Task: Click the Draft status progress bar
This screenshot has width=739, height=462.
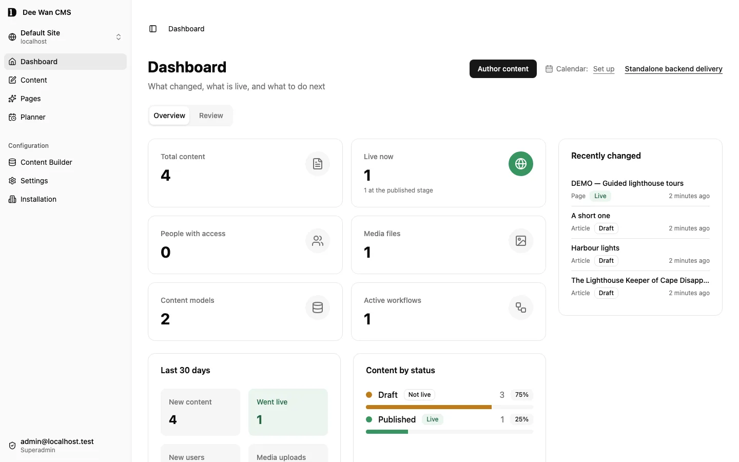Action: click(450, 407)
